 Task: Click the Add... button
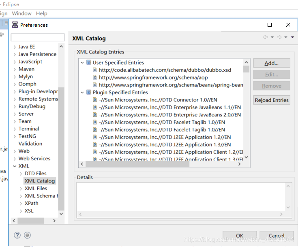click(272, 63)
